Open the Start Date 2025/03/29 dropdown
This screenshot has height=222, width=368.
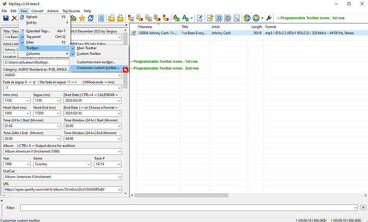click(119, 101)
